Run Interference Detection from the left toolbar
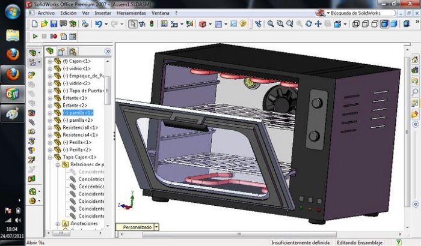Image resolution: width=421 pixels, height=246 pixels. point(32,178)
